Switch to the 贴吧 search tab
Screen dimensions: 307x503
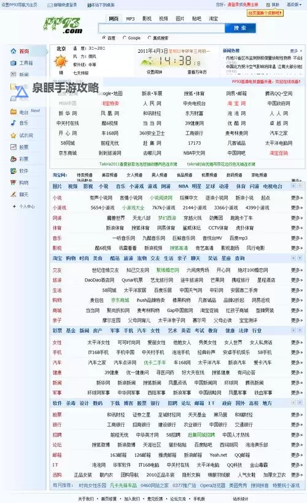point(196,18)
